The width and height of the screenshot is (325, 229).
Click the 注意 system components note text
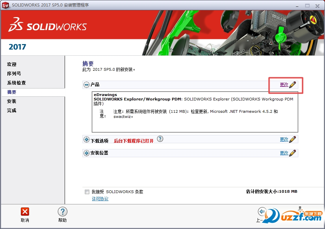pos(195,114)
